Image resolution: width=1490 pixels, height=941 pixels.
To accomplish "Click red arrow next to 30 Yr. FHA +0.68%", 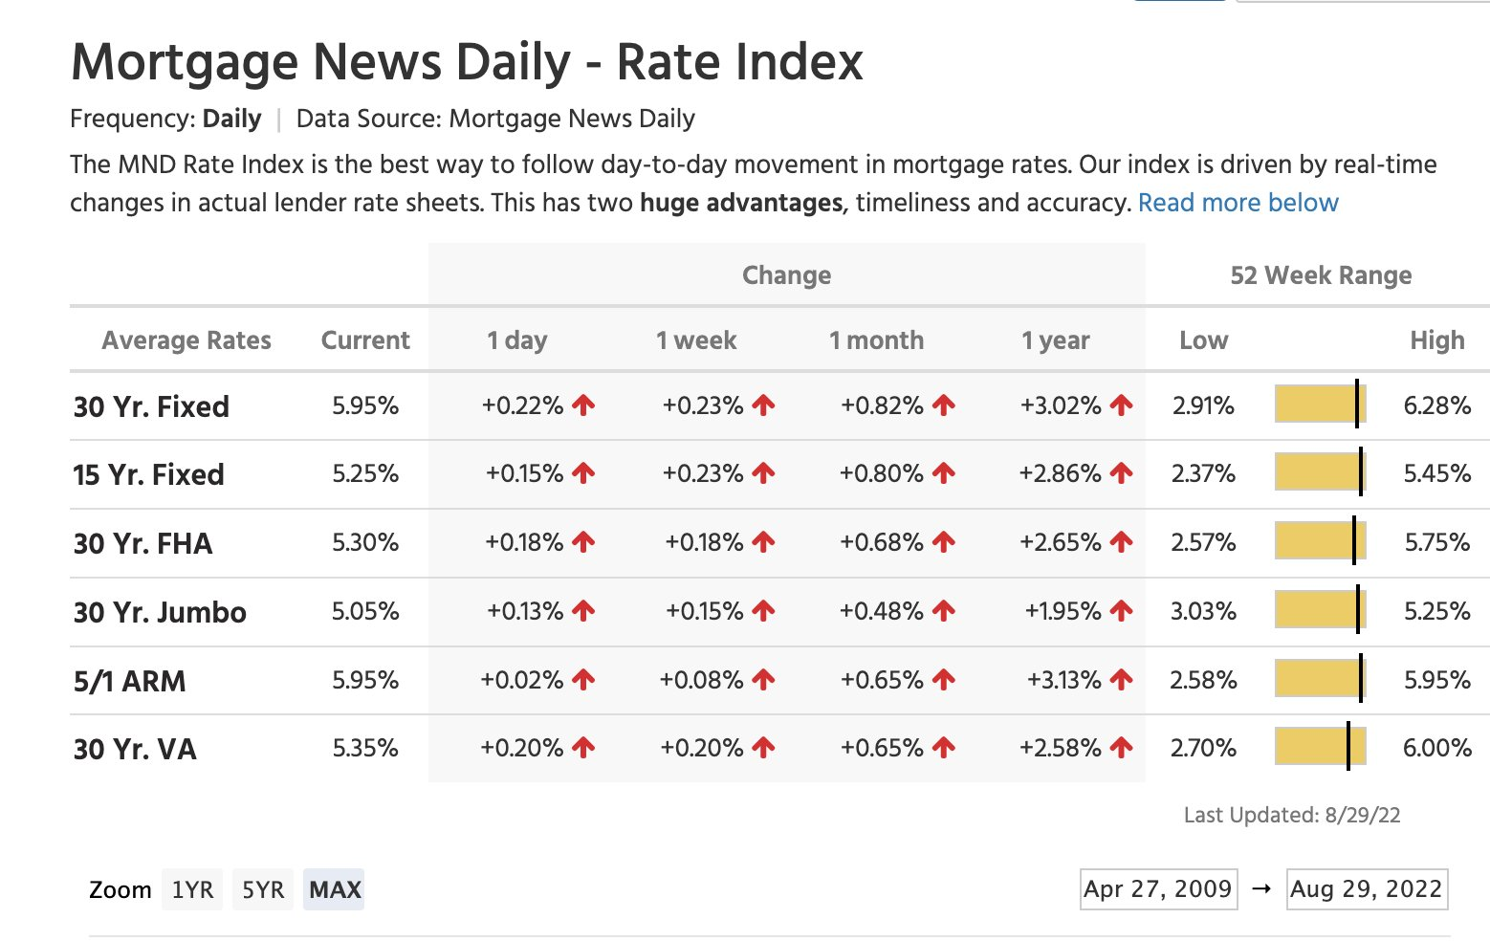I will 944,542.
